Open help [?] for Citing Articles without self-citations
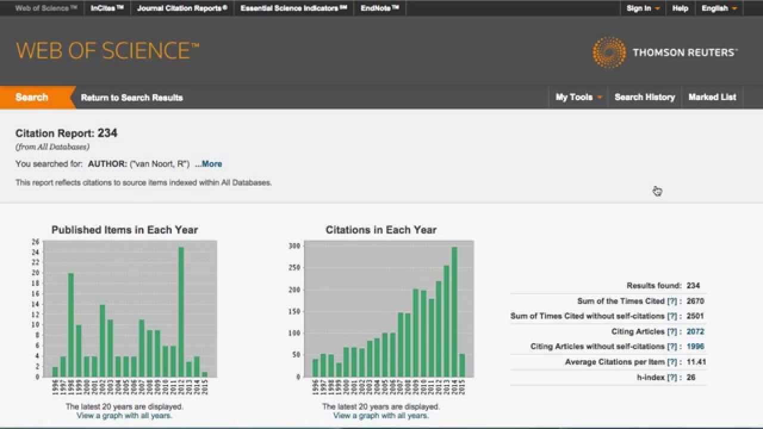763x429 pixels. [x=672, y=347]
